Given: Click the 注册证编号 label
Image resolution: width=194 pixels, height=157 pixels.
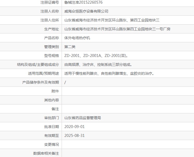Looking at the screenshot, I should (50, 2).
